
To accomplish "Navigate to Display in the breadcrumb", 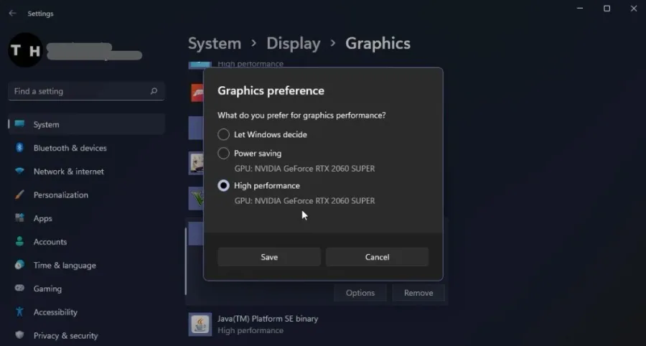I will click(294, 44).
